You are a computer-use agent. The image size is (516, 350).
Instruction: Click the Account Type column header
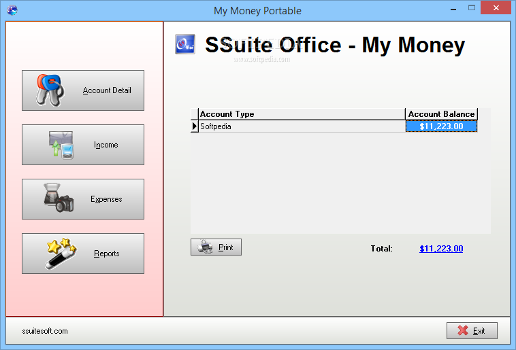(x=301, y=114)
